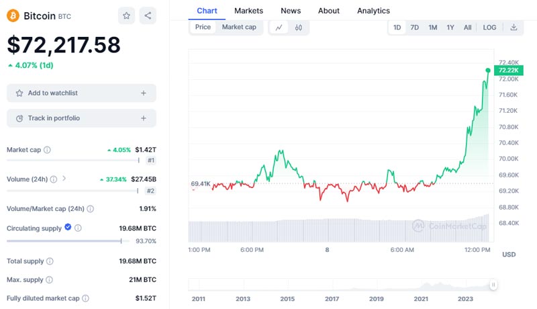Screen dimensions: 537x309
Task: Open the share icon button
Action: coord(148,15)
